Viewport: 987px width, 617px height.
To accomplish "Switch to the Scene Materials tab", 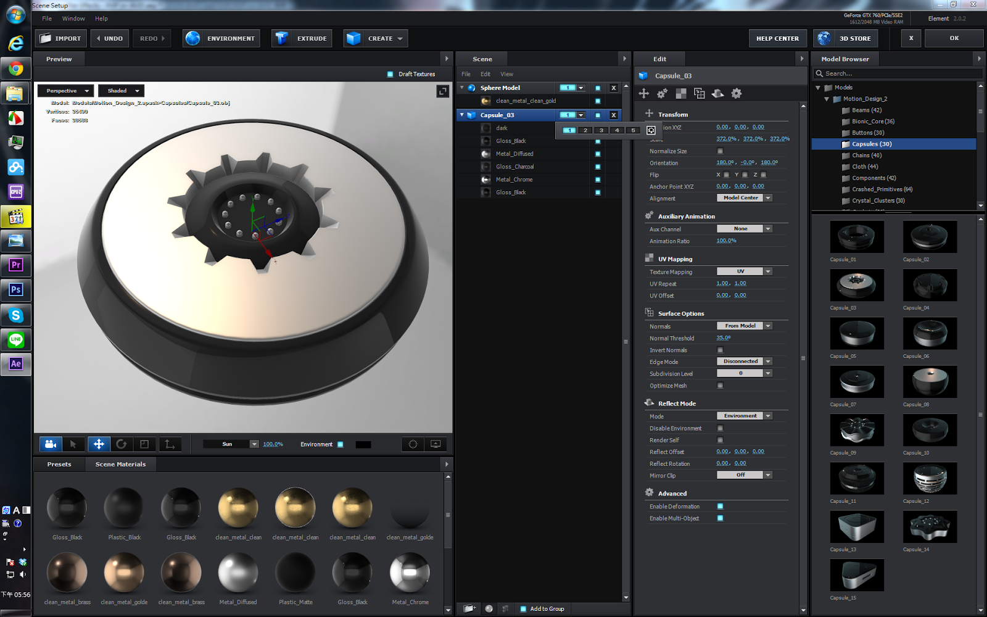I will pos(121,464).
